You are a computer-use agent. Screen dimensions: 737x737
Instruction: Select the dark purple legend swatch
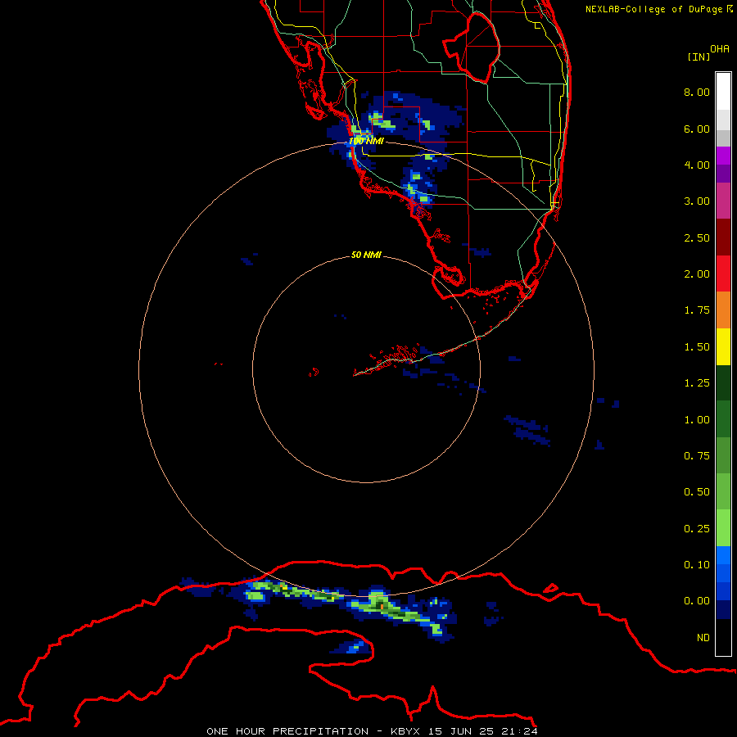click(x=723, y=174)
